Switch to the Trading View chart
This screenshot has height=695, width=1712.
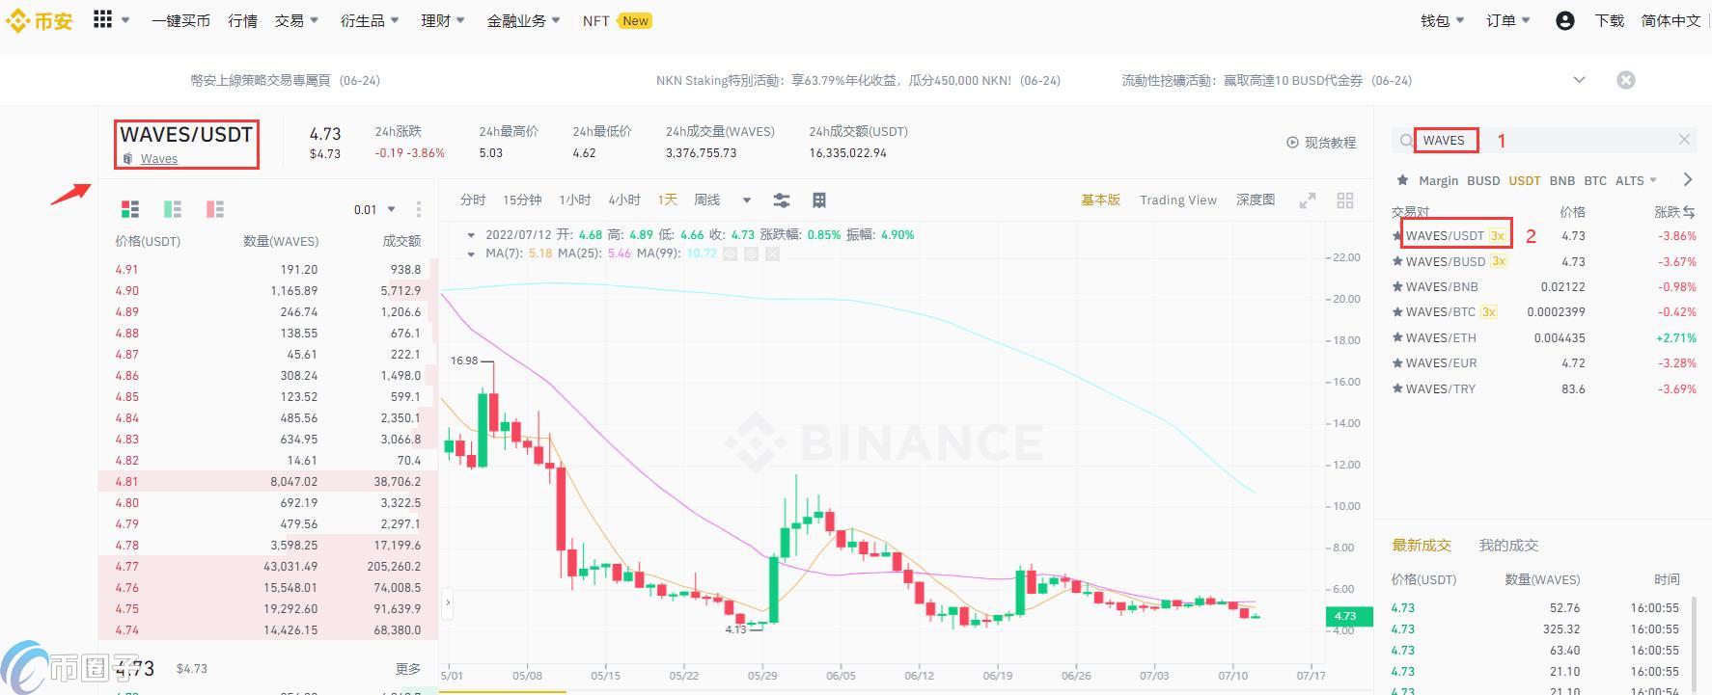1178,200
